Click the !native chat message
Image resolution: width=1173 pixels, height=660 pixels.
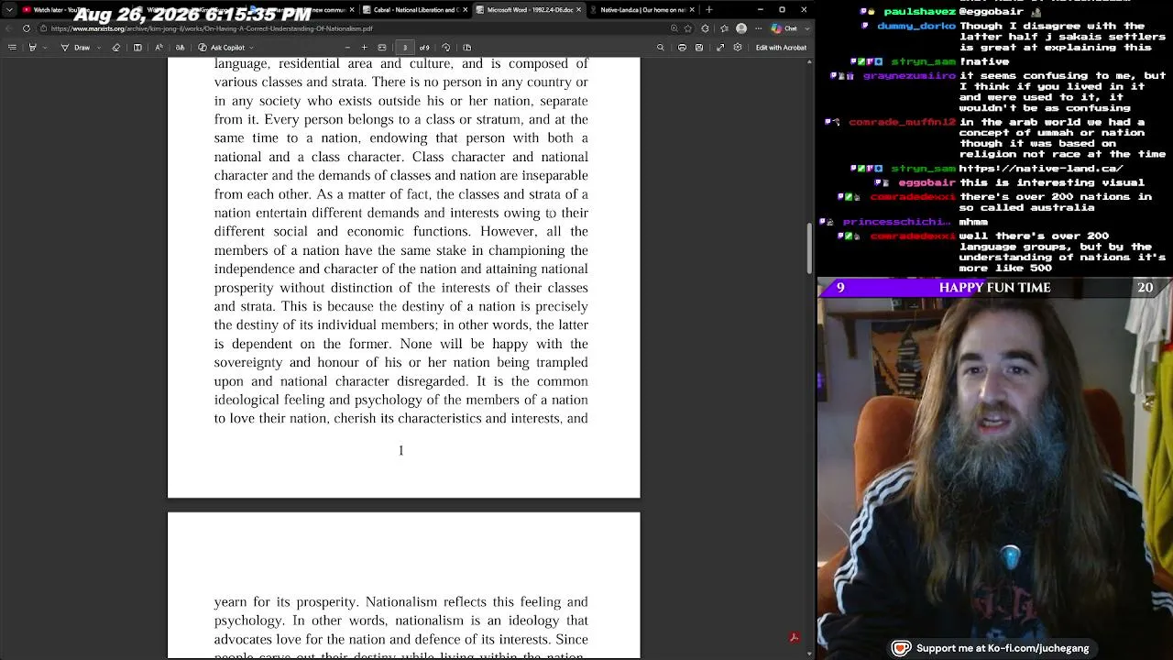click(x=984, y=62)
